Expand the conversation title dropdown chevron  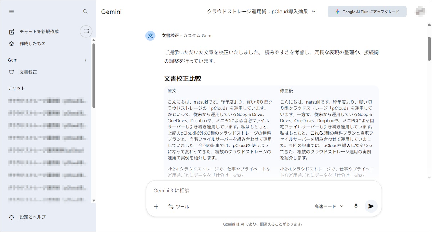click(314, 12)
